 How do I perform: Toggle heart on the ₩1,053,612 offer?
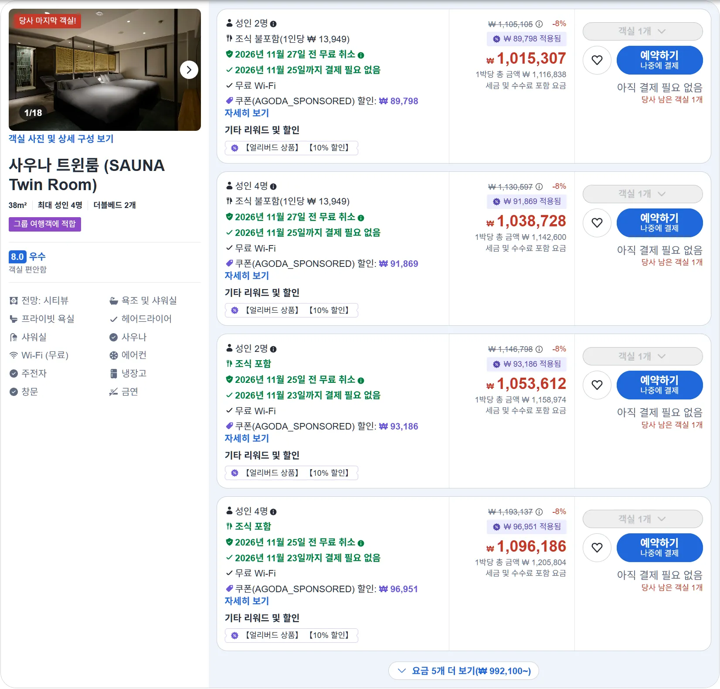tap(597, 385)
